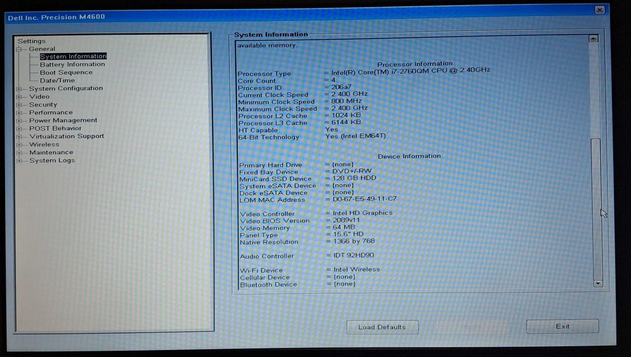Click the LOM MAC Address value
631x357 pixels.
tap(365, 199)
